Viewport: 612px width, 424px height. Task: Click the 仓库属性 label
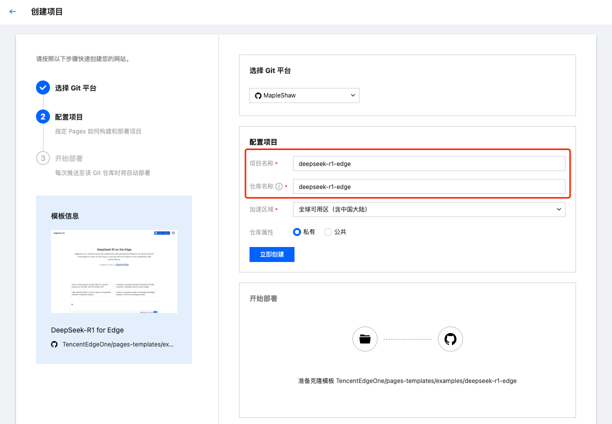pos(261,232)
